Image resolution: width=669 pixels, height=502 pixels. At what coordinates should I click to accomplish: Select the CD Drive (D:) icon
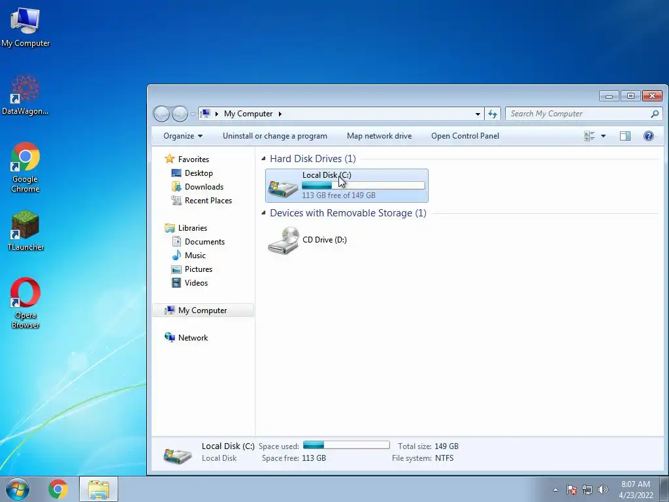coord(284,241)
